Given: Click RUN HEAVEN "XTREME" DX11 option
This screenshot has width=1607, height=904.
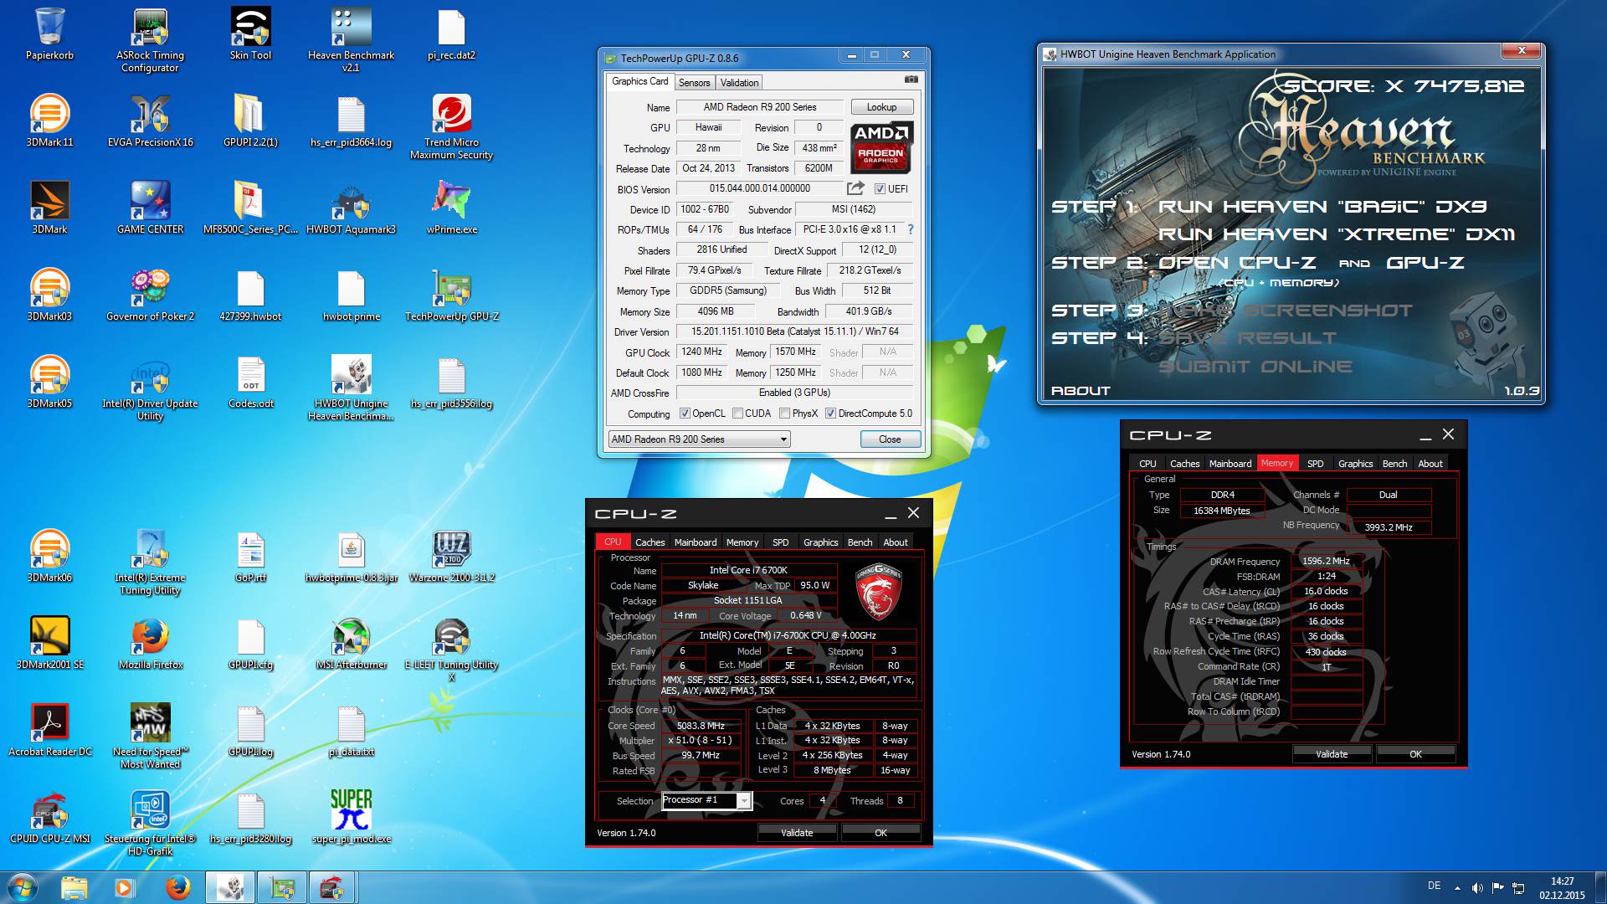Looking at the screenshot, I should point(1336,234).
